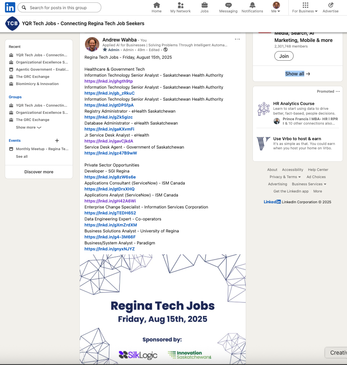Click the Discover more button
Screen dimensions: 347x365
[x=39, y=172]
